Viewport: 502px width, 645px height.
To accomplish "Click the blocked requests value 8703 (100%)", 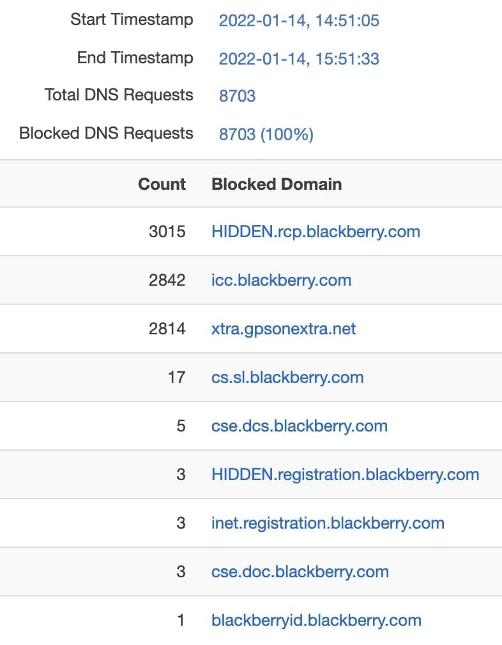I will point(266,134).
